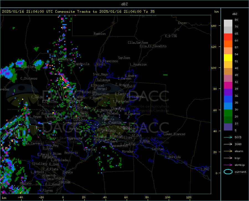This screenshot has width=249, height=201.
Task: Click the Potrerillos map label
Action: tap(51, 114)
